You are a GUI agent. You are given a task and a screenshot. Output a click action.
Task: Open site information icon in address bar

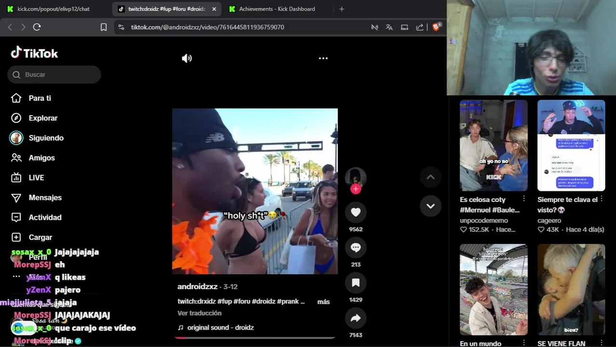[x=121, y=27]
